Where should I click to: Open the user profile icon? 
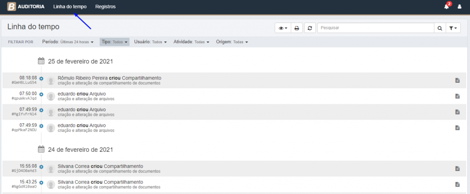(459, 7)
